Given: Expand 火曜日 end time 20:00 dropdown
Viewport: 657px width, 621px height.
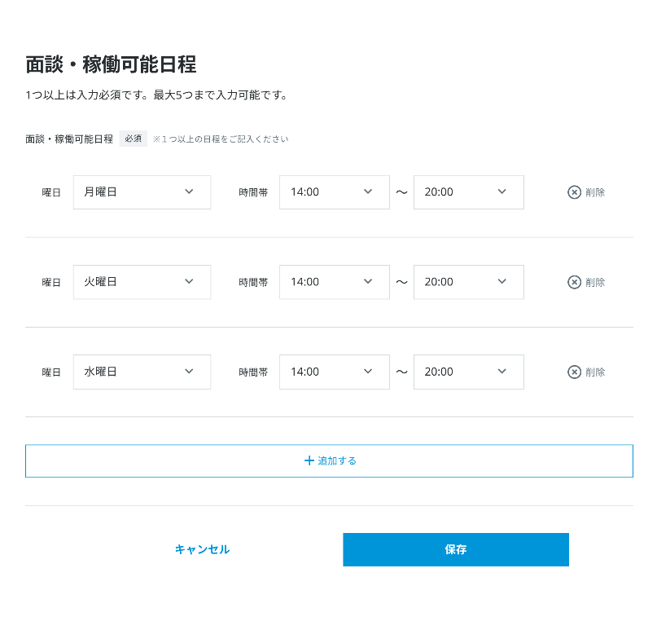Looking at the screenshot, I should [468, 282].
